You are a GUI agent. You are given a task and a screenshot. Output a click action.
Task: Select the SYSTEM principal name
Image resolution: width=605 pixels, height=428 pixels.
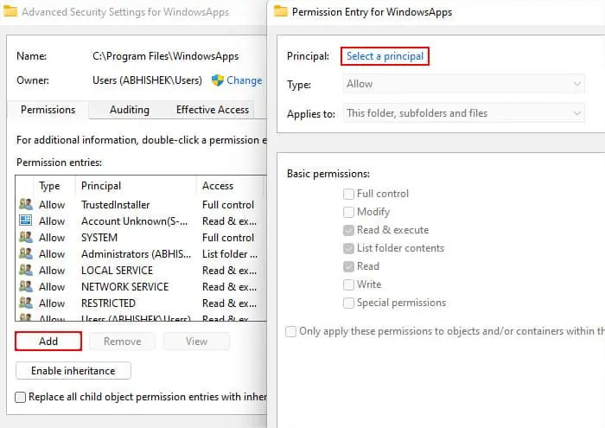(x=99, y=238)
